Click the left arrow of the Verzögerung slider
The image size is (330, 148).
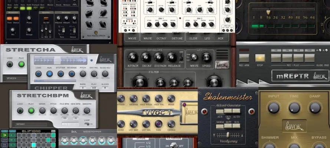tap(214, 135)
